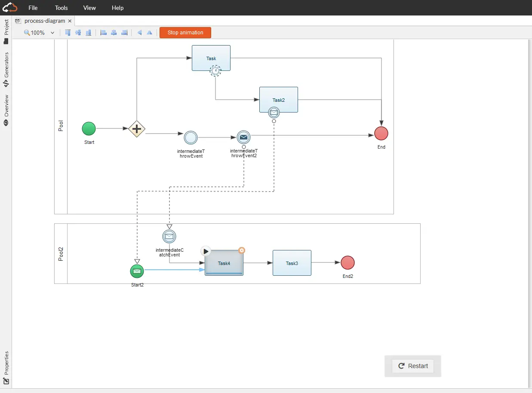Click the align bottom toolbar icon
532x393 pixels.
coord(88,33)
